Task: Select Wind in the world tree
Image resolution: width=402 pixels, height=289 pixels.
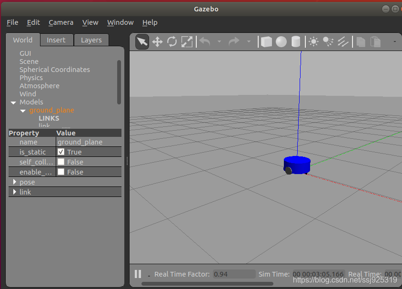Action: click(28, 94)
